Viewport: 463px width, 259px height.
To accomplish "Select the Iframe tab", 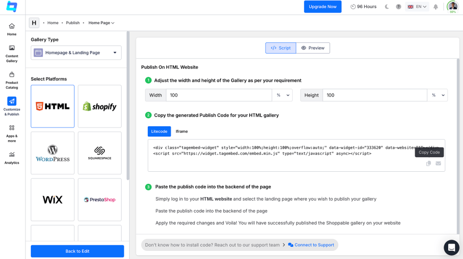I will coord(182,132).
